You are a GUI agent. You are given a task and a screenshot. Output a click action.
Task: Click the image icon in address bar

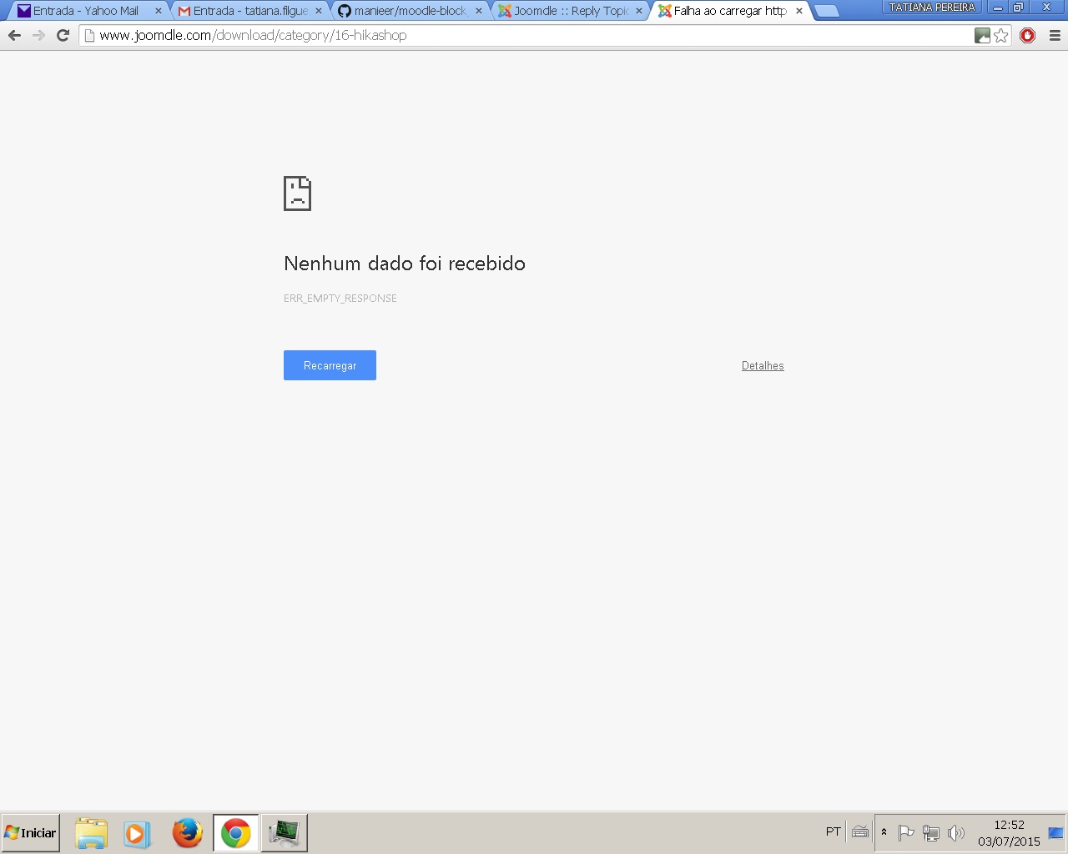(983, 35)
